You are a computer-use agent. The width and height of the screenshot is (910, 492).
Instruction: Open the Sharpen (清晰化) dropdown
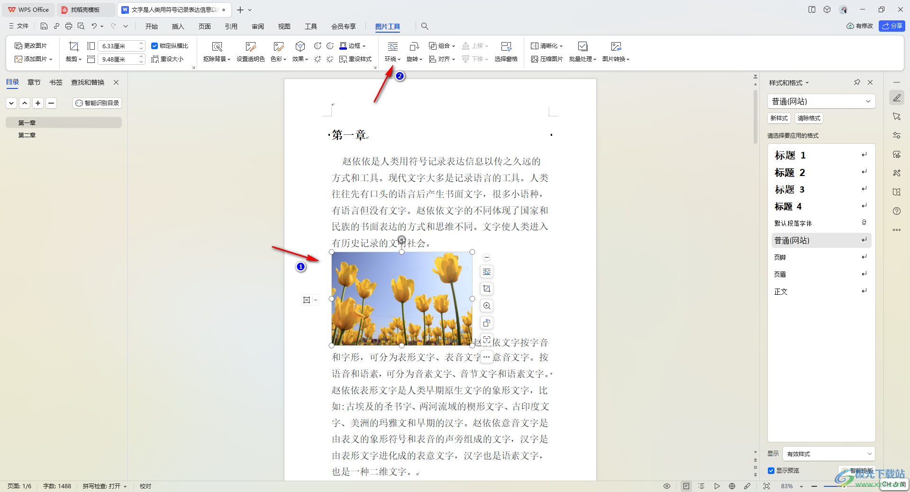click(x=547, y=46)
